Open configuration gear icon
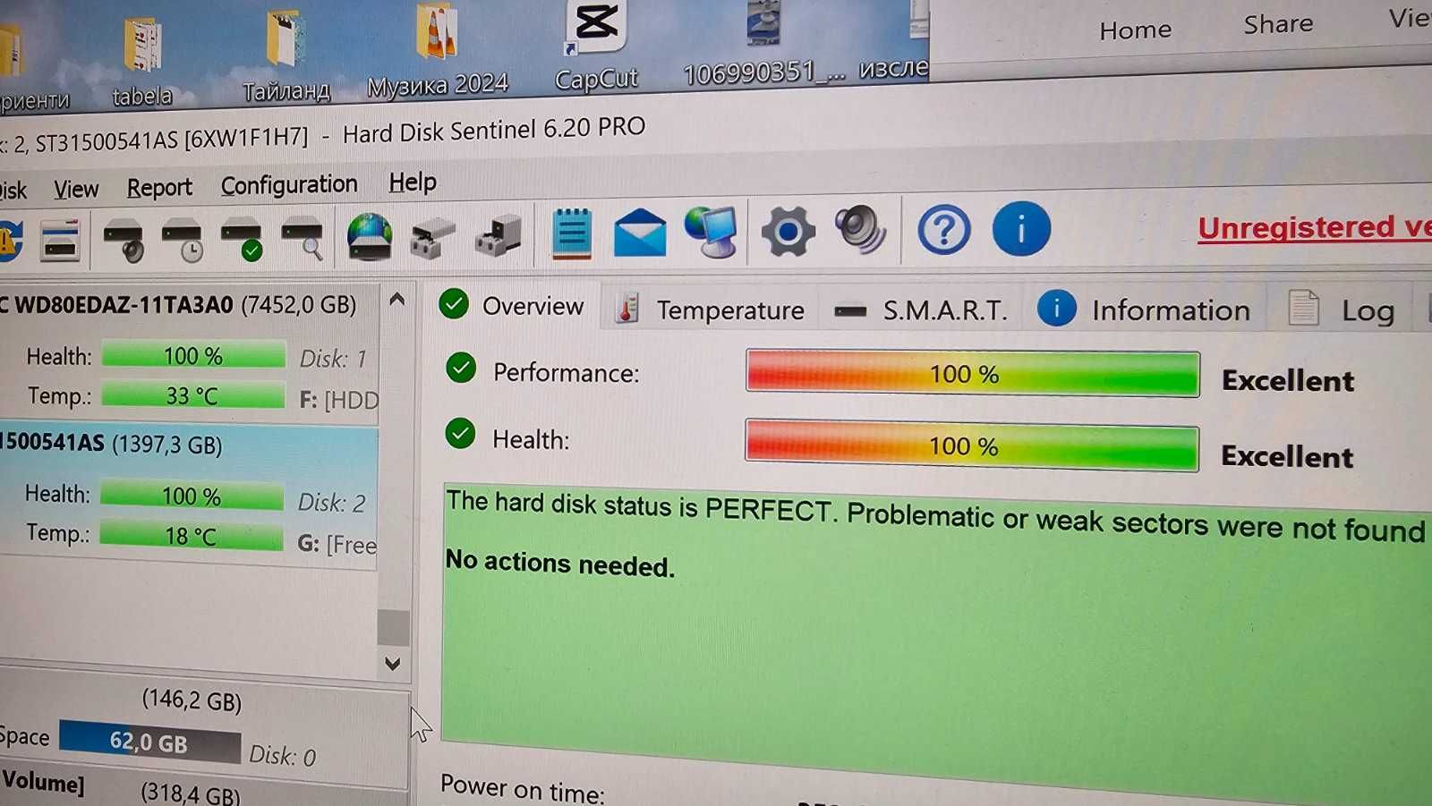The width and height of the screenshot is (1432, 806). [x=788, y=232]
